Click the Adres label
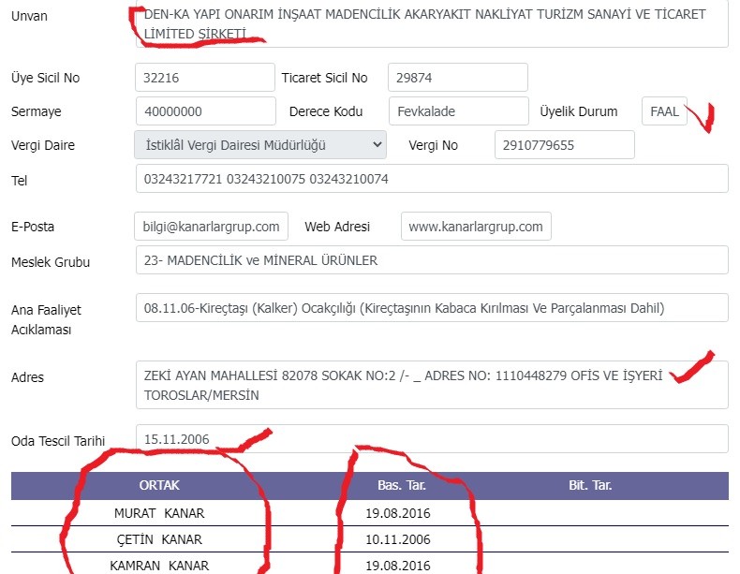 [27, 377]
